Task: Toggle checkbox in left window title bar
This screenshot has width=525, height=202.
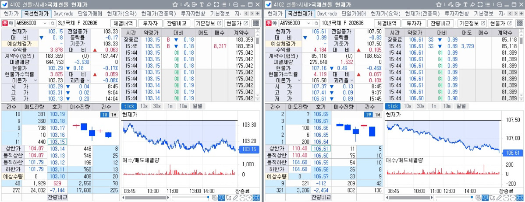Action: (5, 5)
